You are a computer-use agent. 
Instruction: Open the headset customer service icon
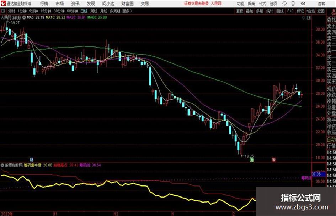pyautogui.click(x=284, y=4)
